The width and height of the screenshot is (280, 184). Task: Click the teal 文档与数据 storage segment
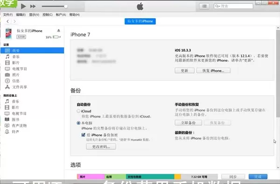150,177
